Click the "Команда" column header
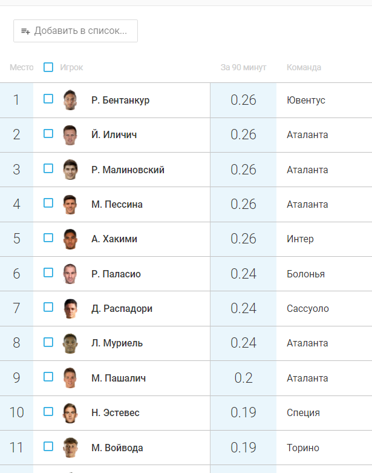 point(304,67)
